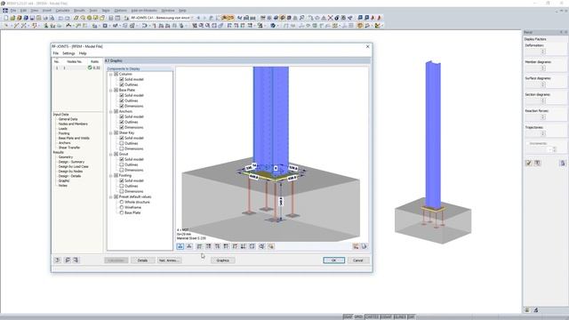This screenshot has width=569, height=320.
Task: Open Add-on Modules menu in main window
Action: pos(144,11)
